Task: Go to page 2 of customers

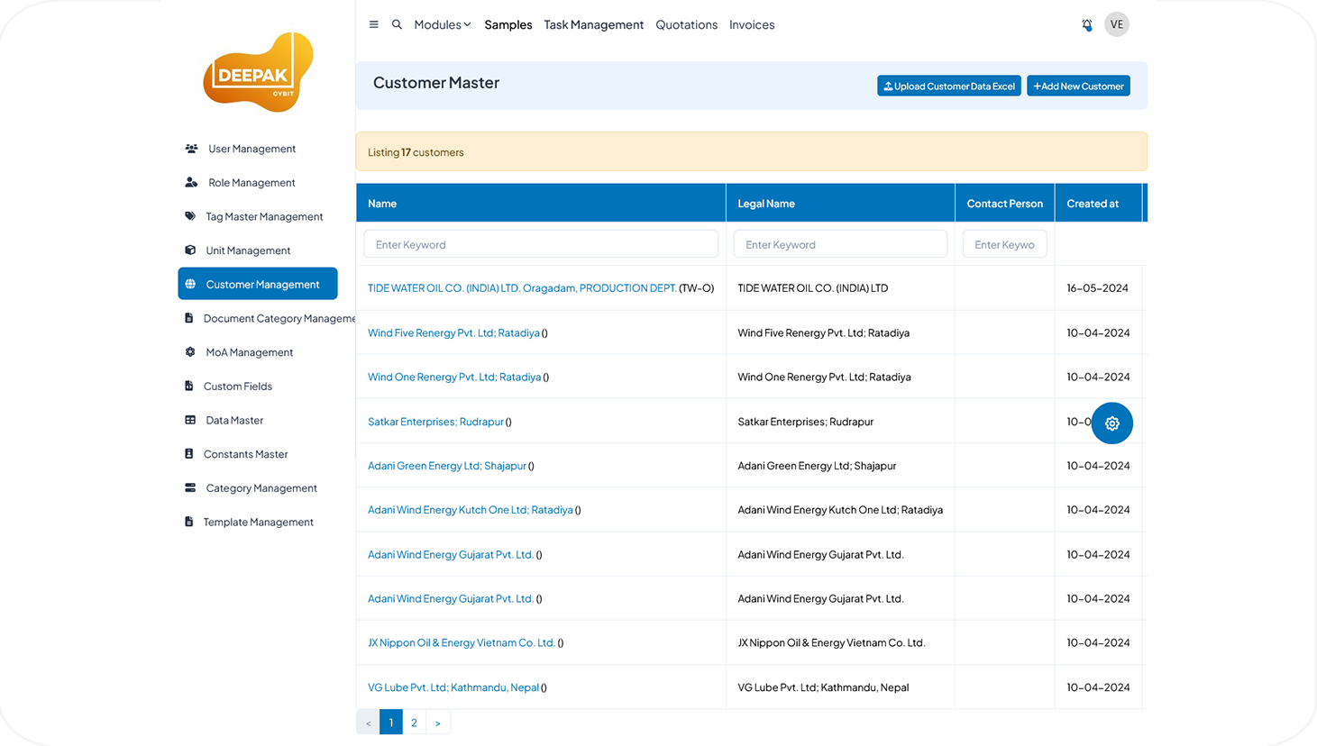Action: [x=414, y=723]
